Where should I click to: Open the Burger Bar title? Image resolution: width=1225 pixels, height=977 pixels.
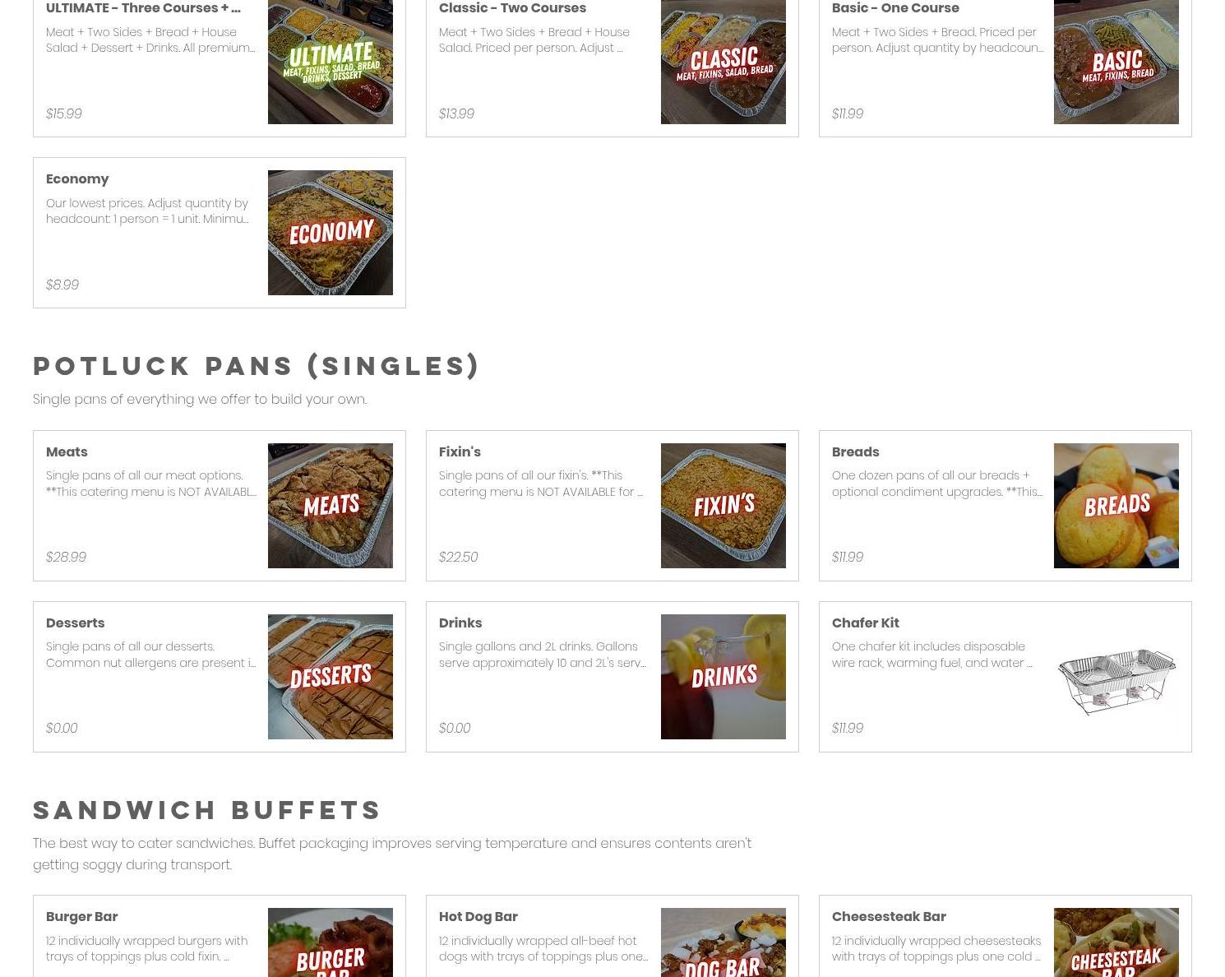[81, 916]
